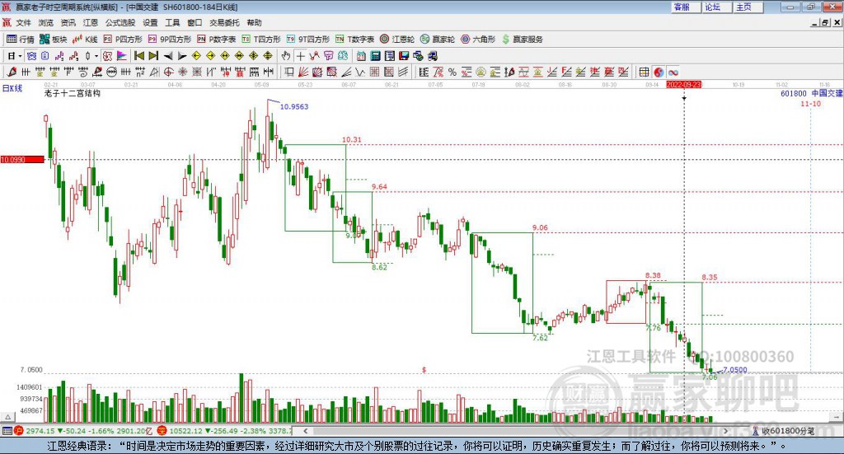Image resolution: width=844 pixels, height=454 pixels.
Task: Open the 六角形 hexagon tool
Action: [x=478, y=40]
